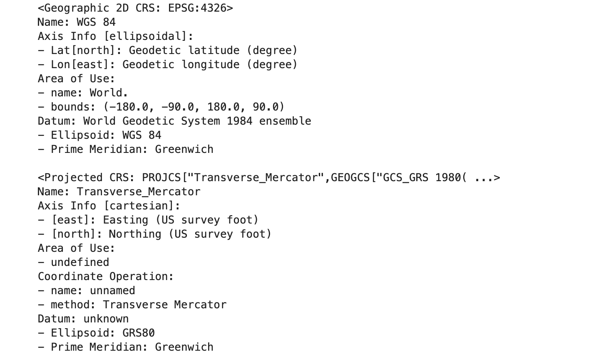Click the 'Northing (US survey foot)' line
591x359 pixels.
pos(155,234)
